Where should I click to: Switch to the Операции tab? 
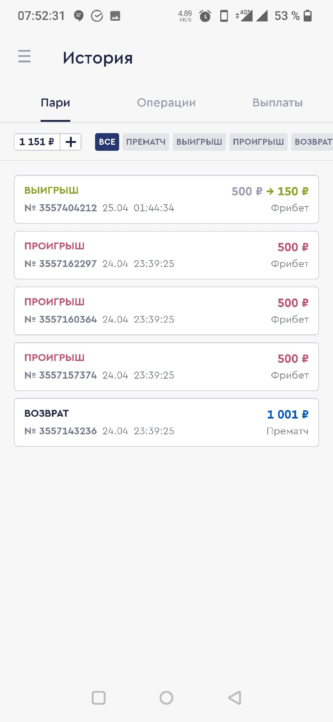166,103
